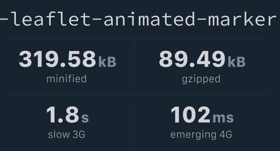The height and width of the screenshot is (151, 280).
Task: Select the 319.58 minified size value
Action: pyautogui.click(x=57, y=59)
